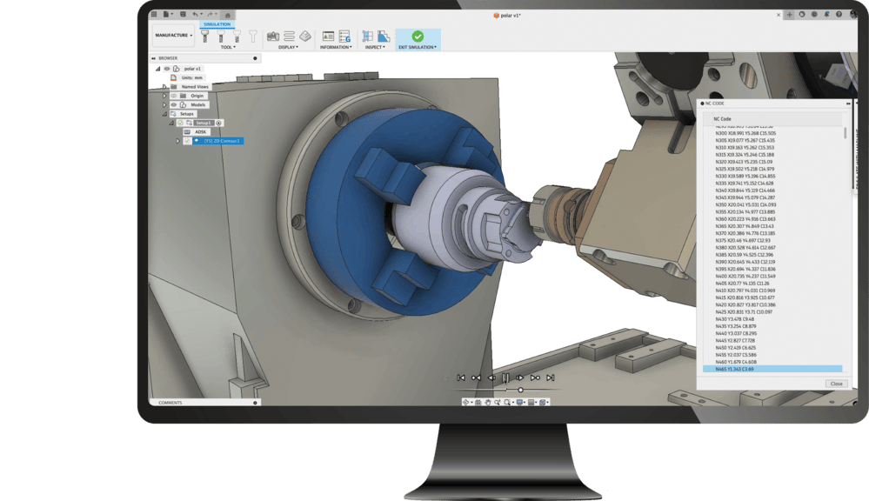Switch to the SIMULATION tab
This screenshot has height=501, width=869.
click(217, 24)
